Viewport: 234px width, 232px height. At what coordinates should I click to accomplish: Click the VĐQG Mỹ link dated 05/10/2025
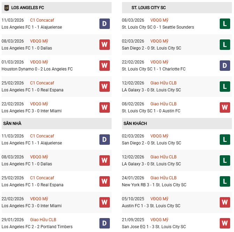(x=159, y=199)
